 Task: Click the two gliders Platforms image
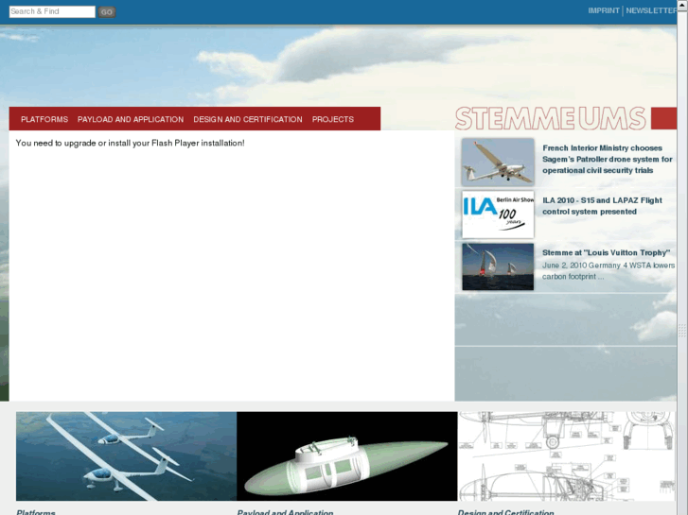tap(127, 455)
